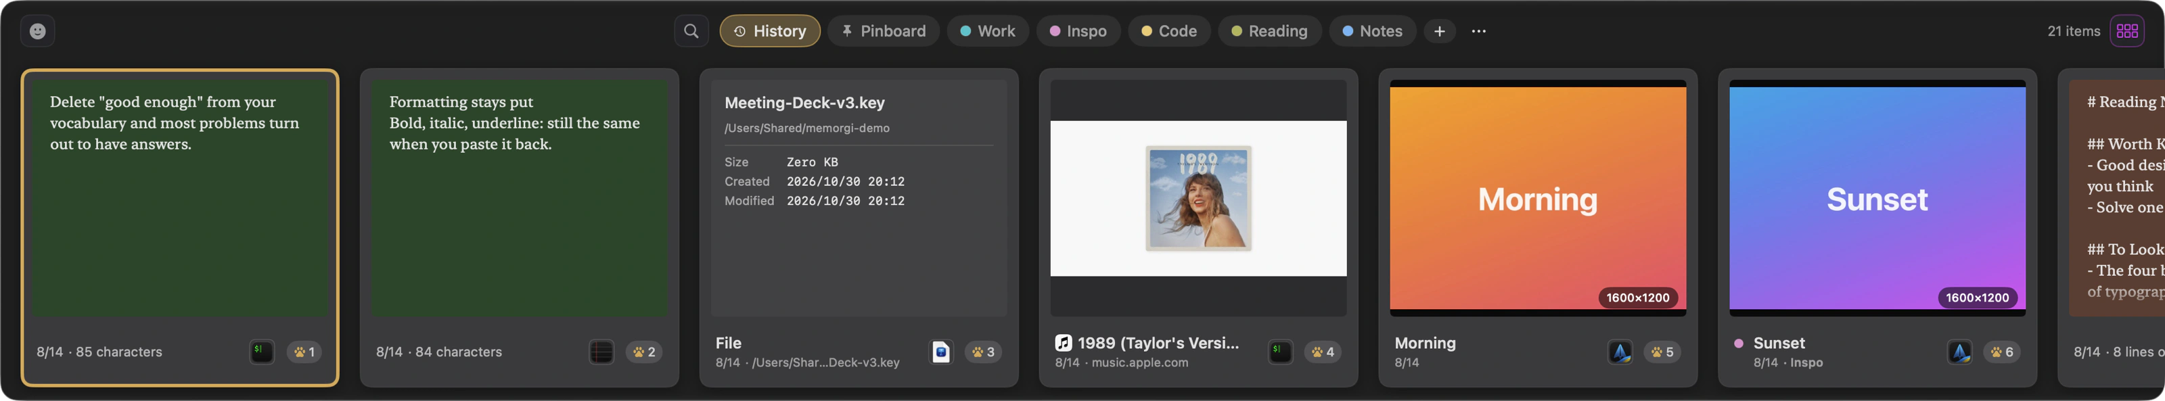Click the 'music.apple.com' source text

pos(1139,362)
